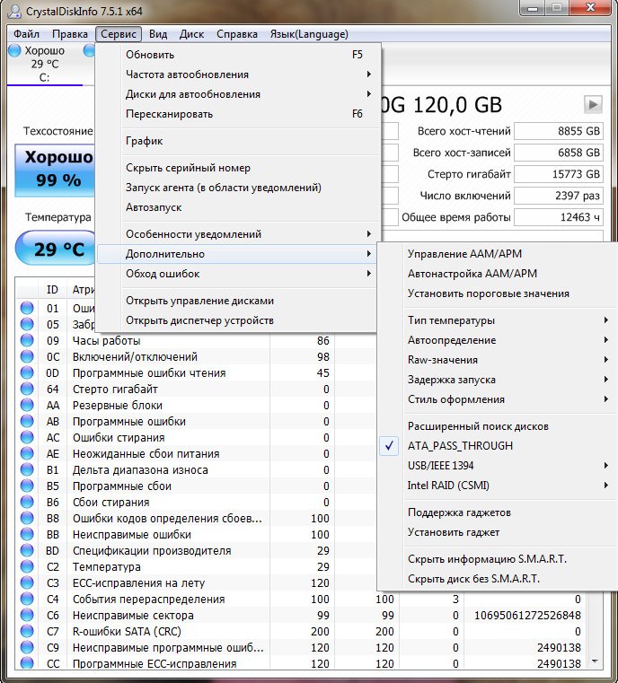The image size is (618, 683).
Task: Click the 29 °C temperature indicator
Action: click(x=56, y=250)
